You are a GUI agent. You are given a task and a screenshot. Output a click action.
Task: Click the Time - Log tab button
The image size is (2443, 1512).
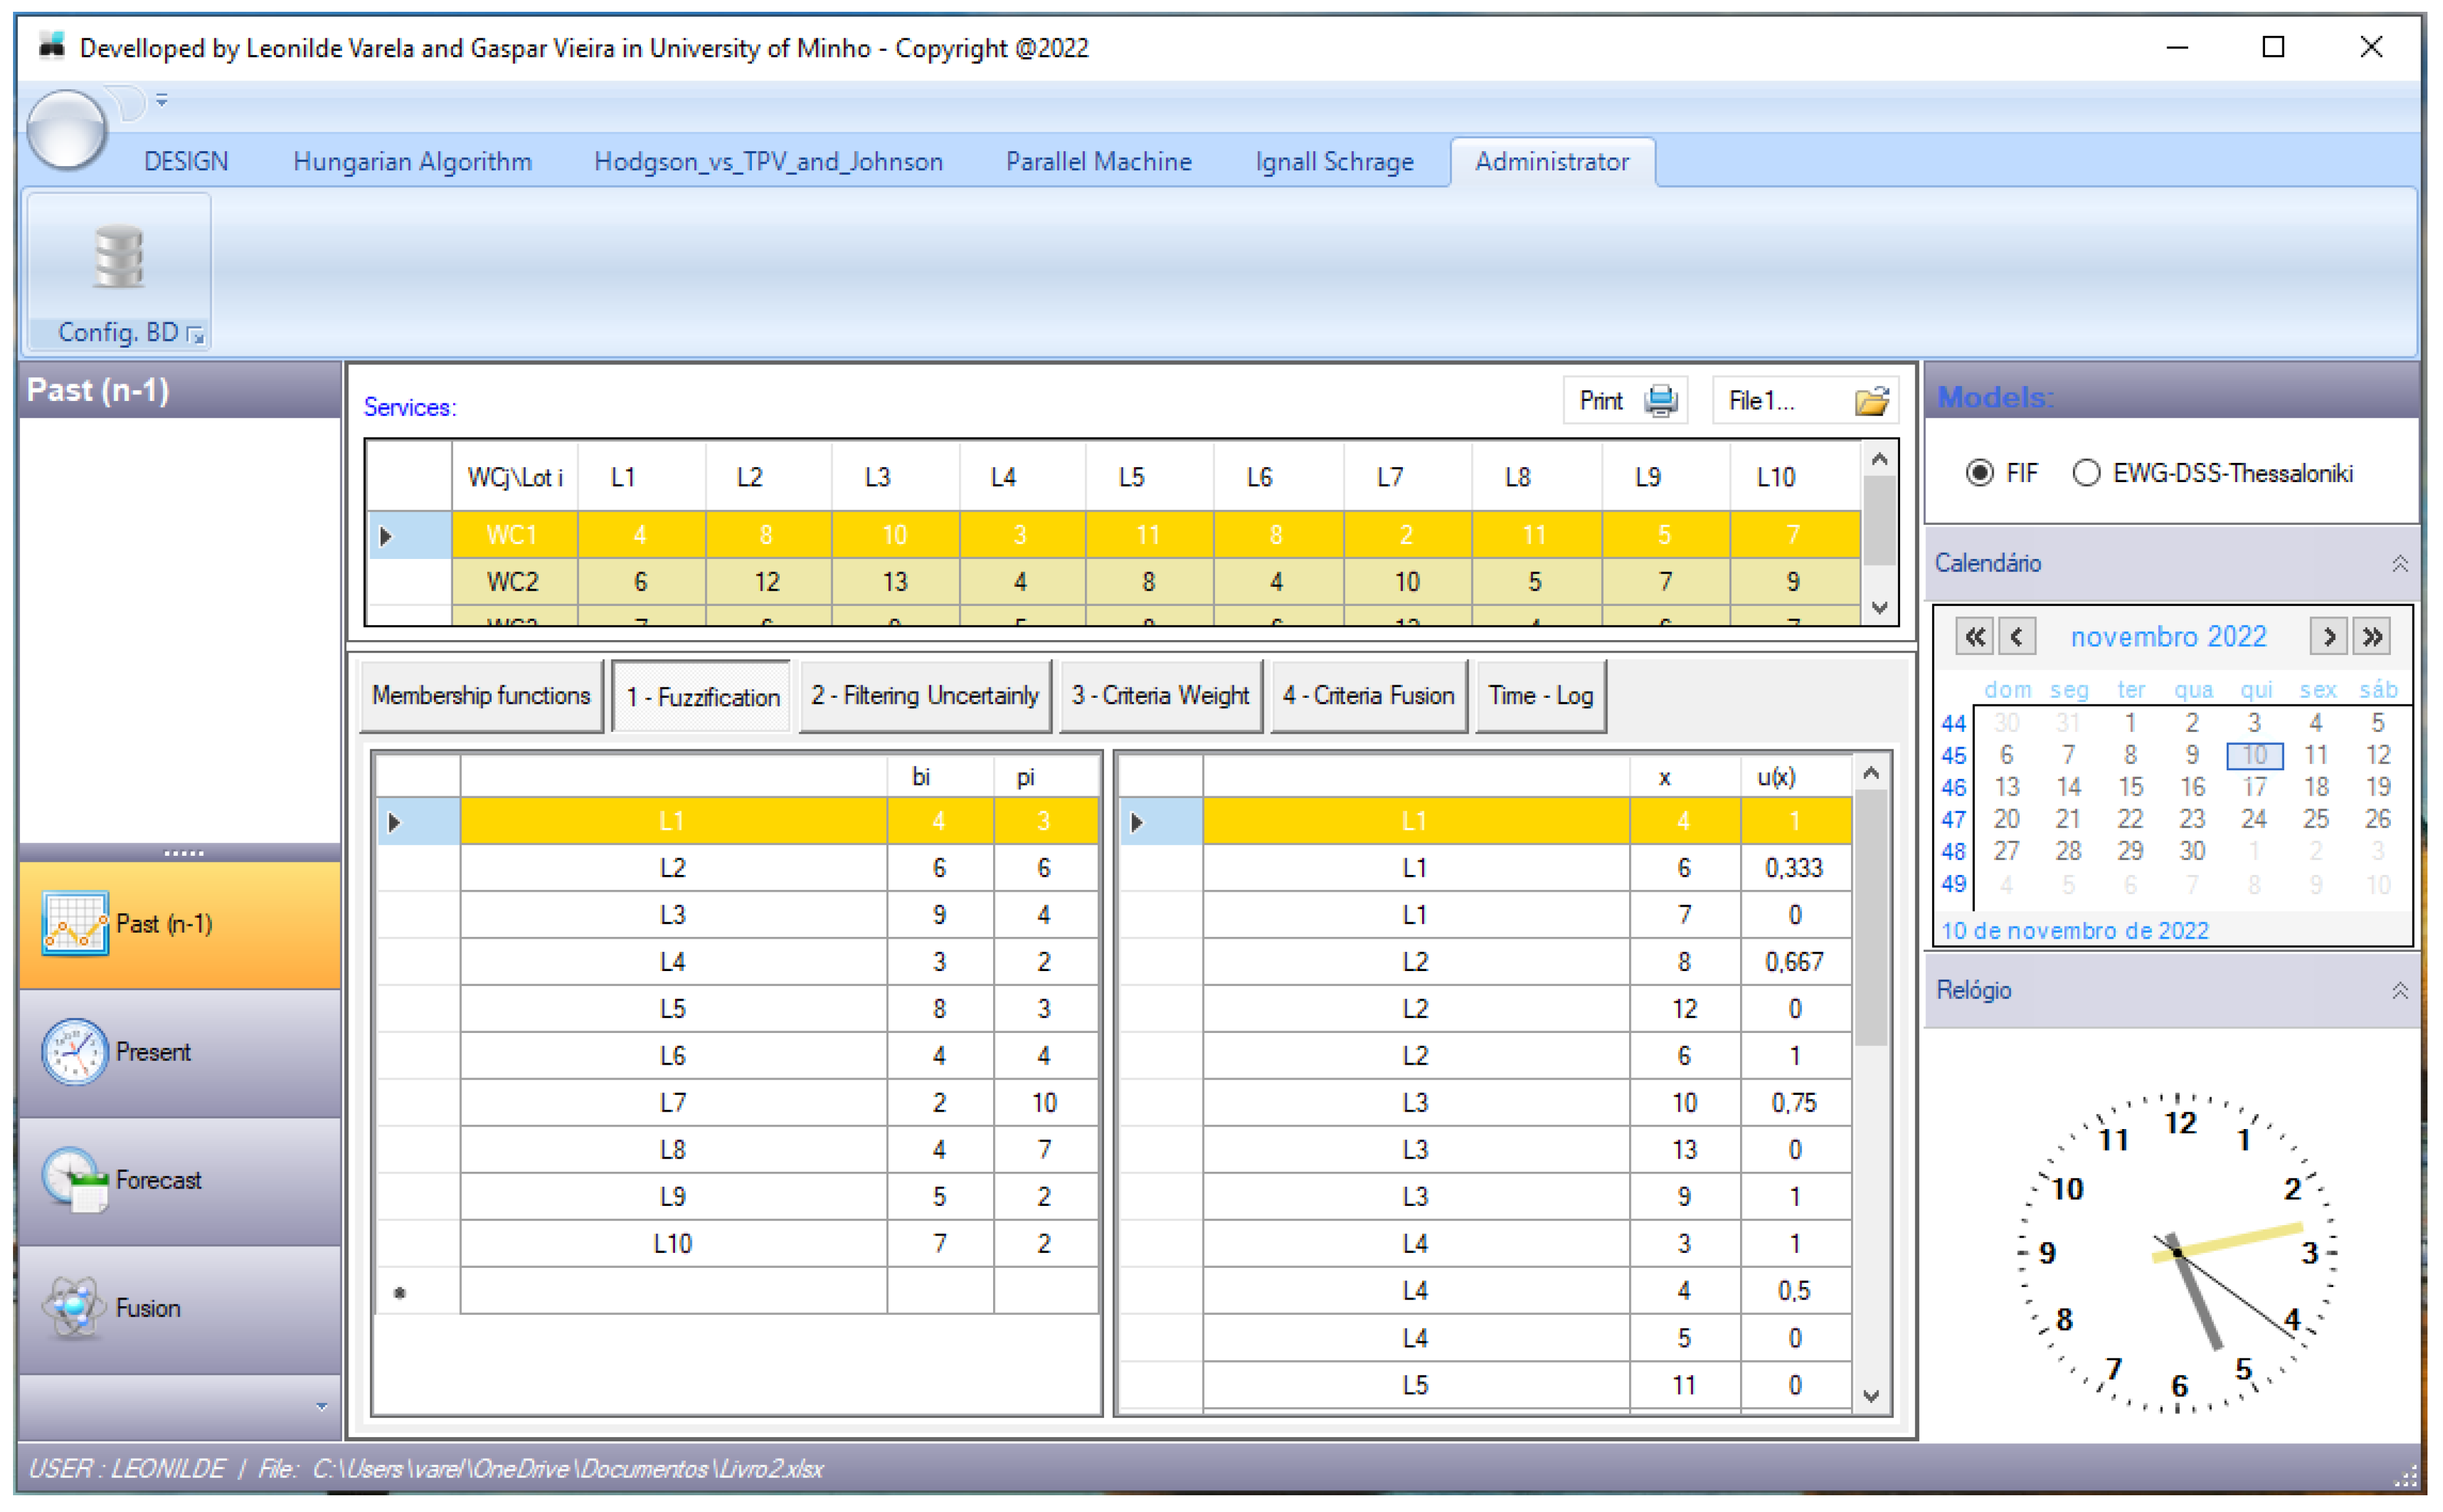(1540, 696)
